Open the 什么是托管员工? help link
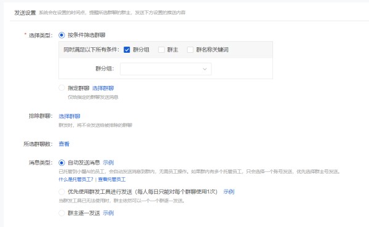Viewport: 369px width, 227px height. pyautogui.click(x=76, y=180)
